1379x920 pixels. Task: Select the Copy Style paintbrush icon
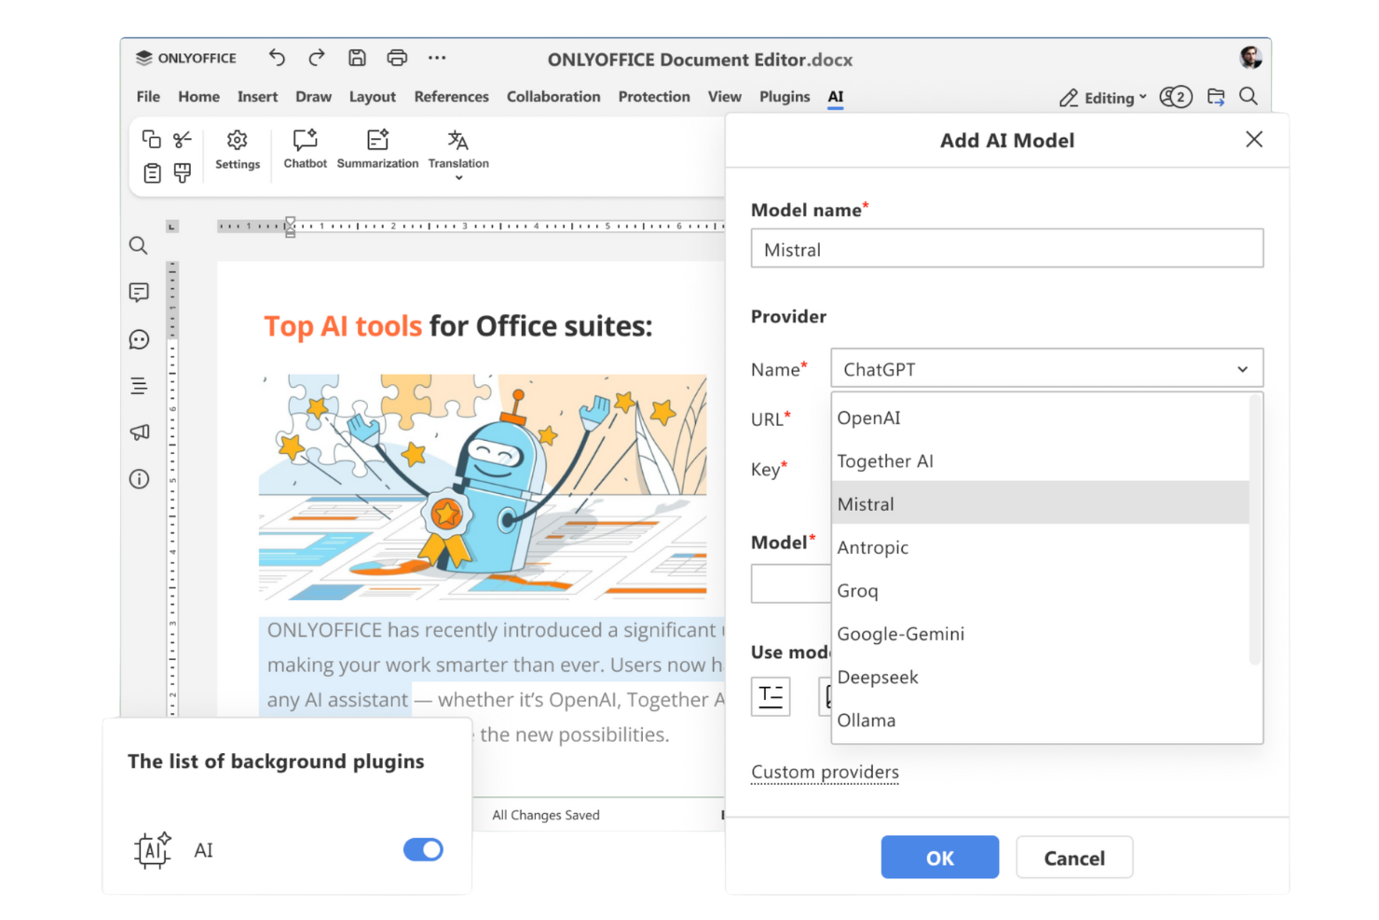(183, 173)
